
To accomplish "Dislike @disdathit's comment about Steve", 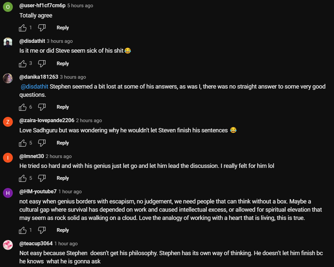I will 42,64.
